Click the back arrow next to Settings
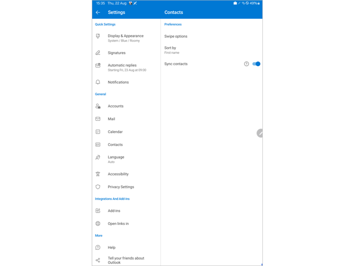The width and height of the screenshot is (355, 266). coord(98,12)
